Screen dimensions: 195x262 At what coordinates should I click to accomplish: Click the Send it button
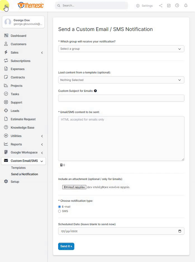tap(66, 246)
